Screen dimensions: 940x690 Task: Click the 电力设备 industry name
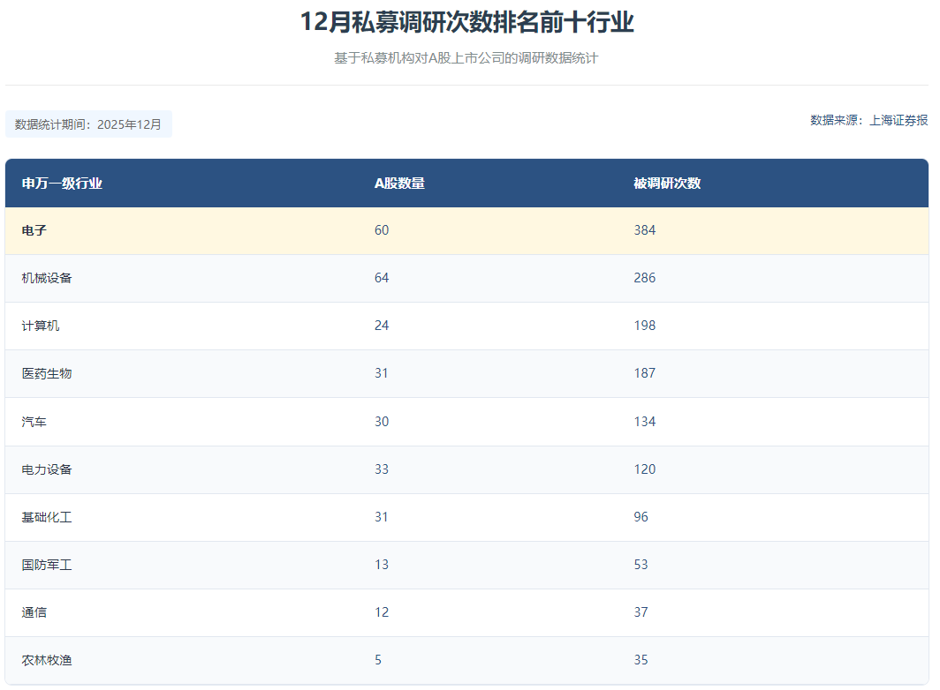click(47, 469)
